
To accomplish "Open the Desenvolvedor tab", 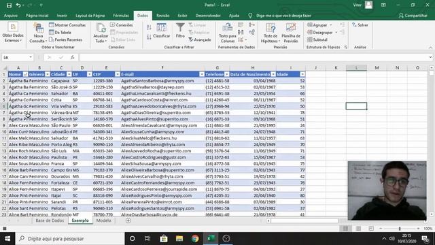I will pos(208,16).
